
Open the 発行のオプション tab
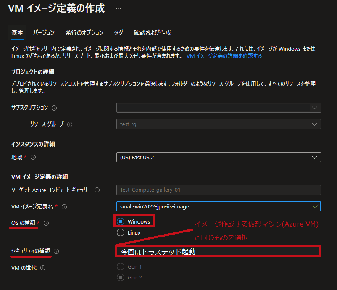coord(84,33)
